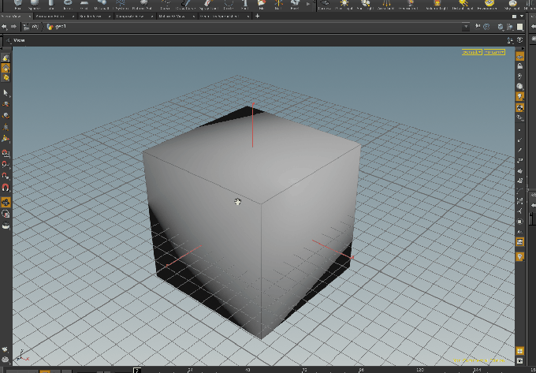Image resolution: width=536 pixels, height=373 pixels.
Task: Open the No cam camera dropdown
Action: click(494, 51)
